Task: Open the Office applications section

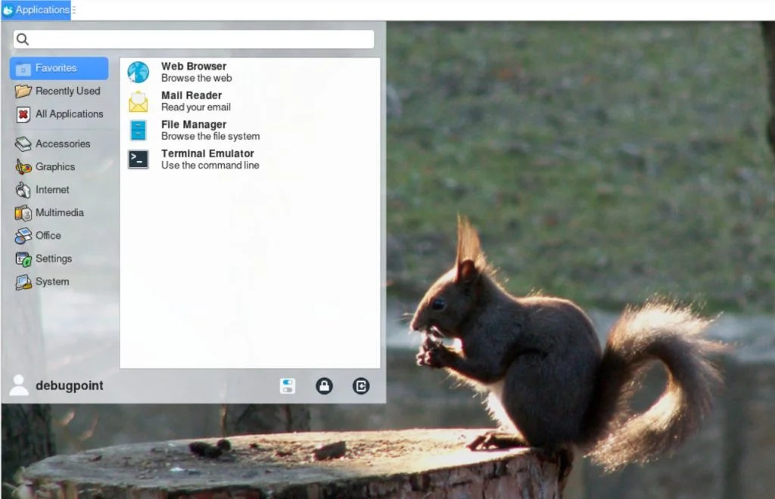Action: (x=48, y=236)
